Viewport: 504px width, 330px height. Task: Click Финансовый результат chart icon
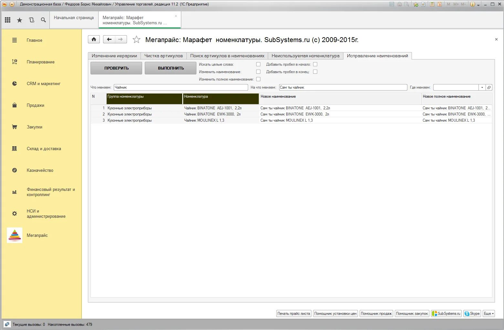[15, 192]
